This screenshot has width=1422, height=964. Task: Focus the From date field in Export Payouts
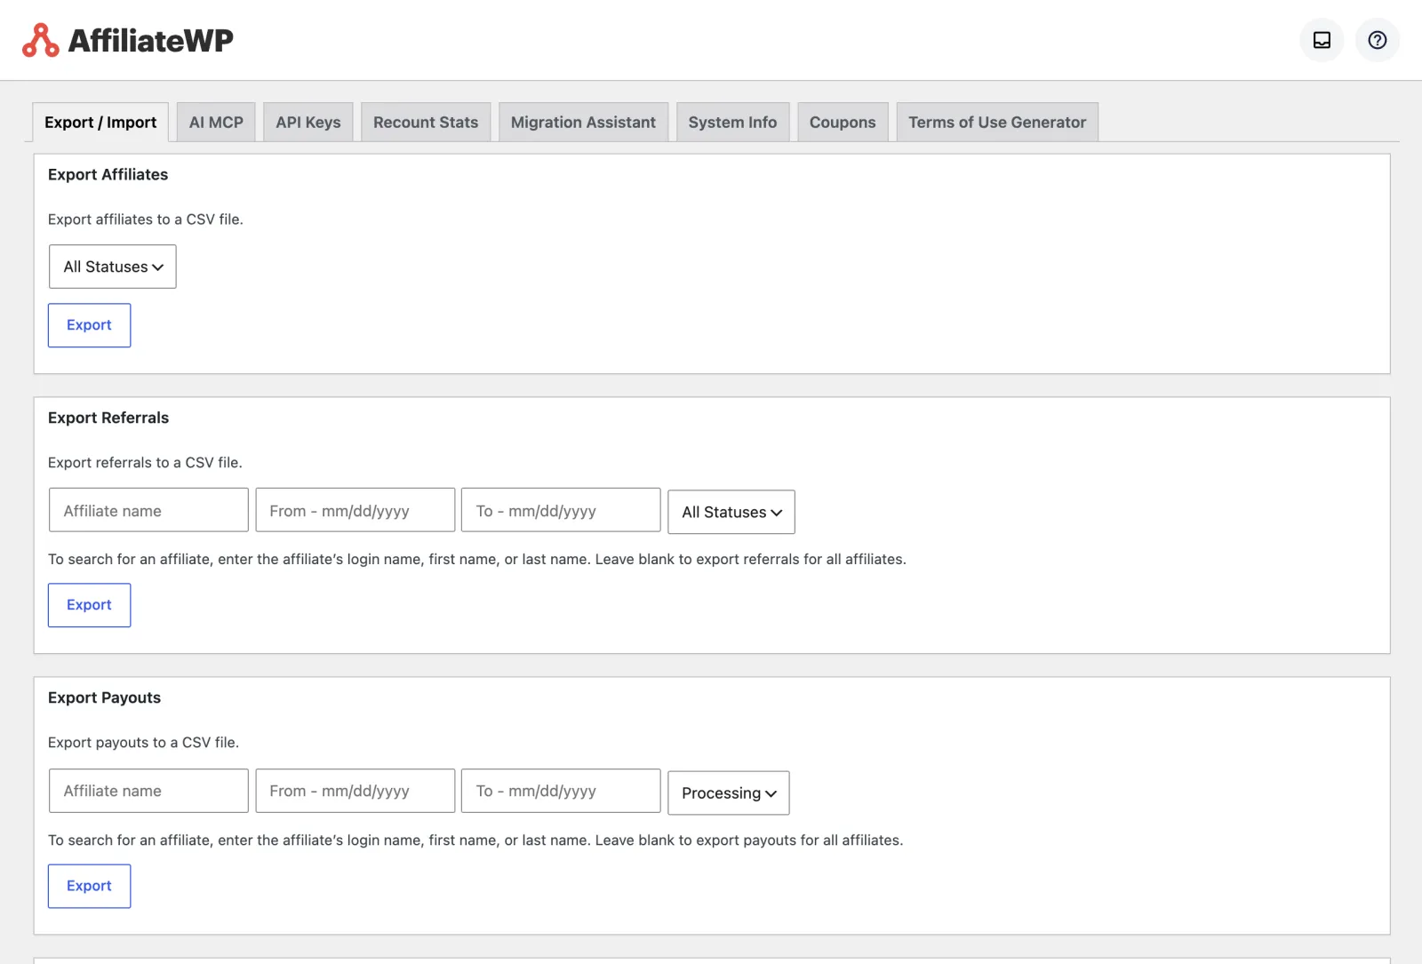(355, 791)
